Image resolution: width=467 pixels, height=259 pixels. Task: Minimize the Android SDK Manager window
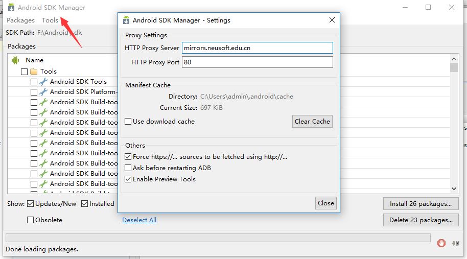click(405, 7)
